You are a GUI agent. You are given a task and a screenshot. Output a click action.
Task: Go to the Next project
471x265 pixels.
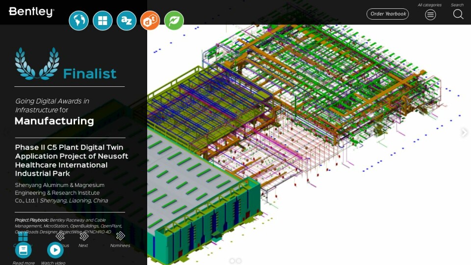pos(83,237)
